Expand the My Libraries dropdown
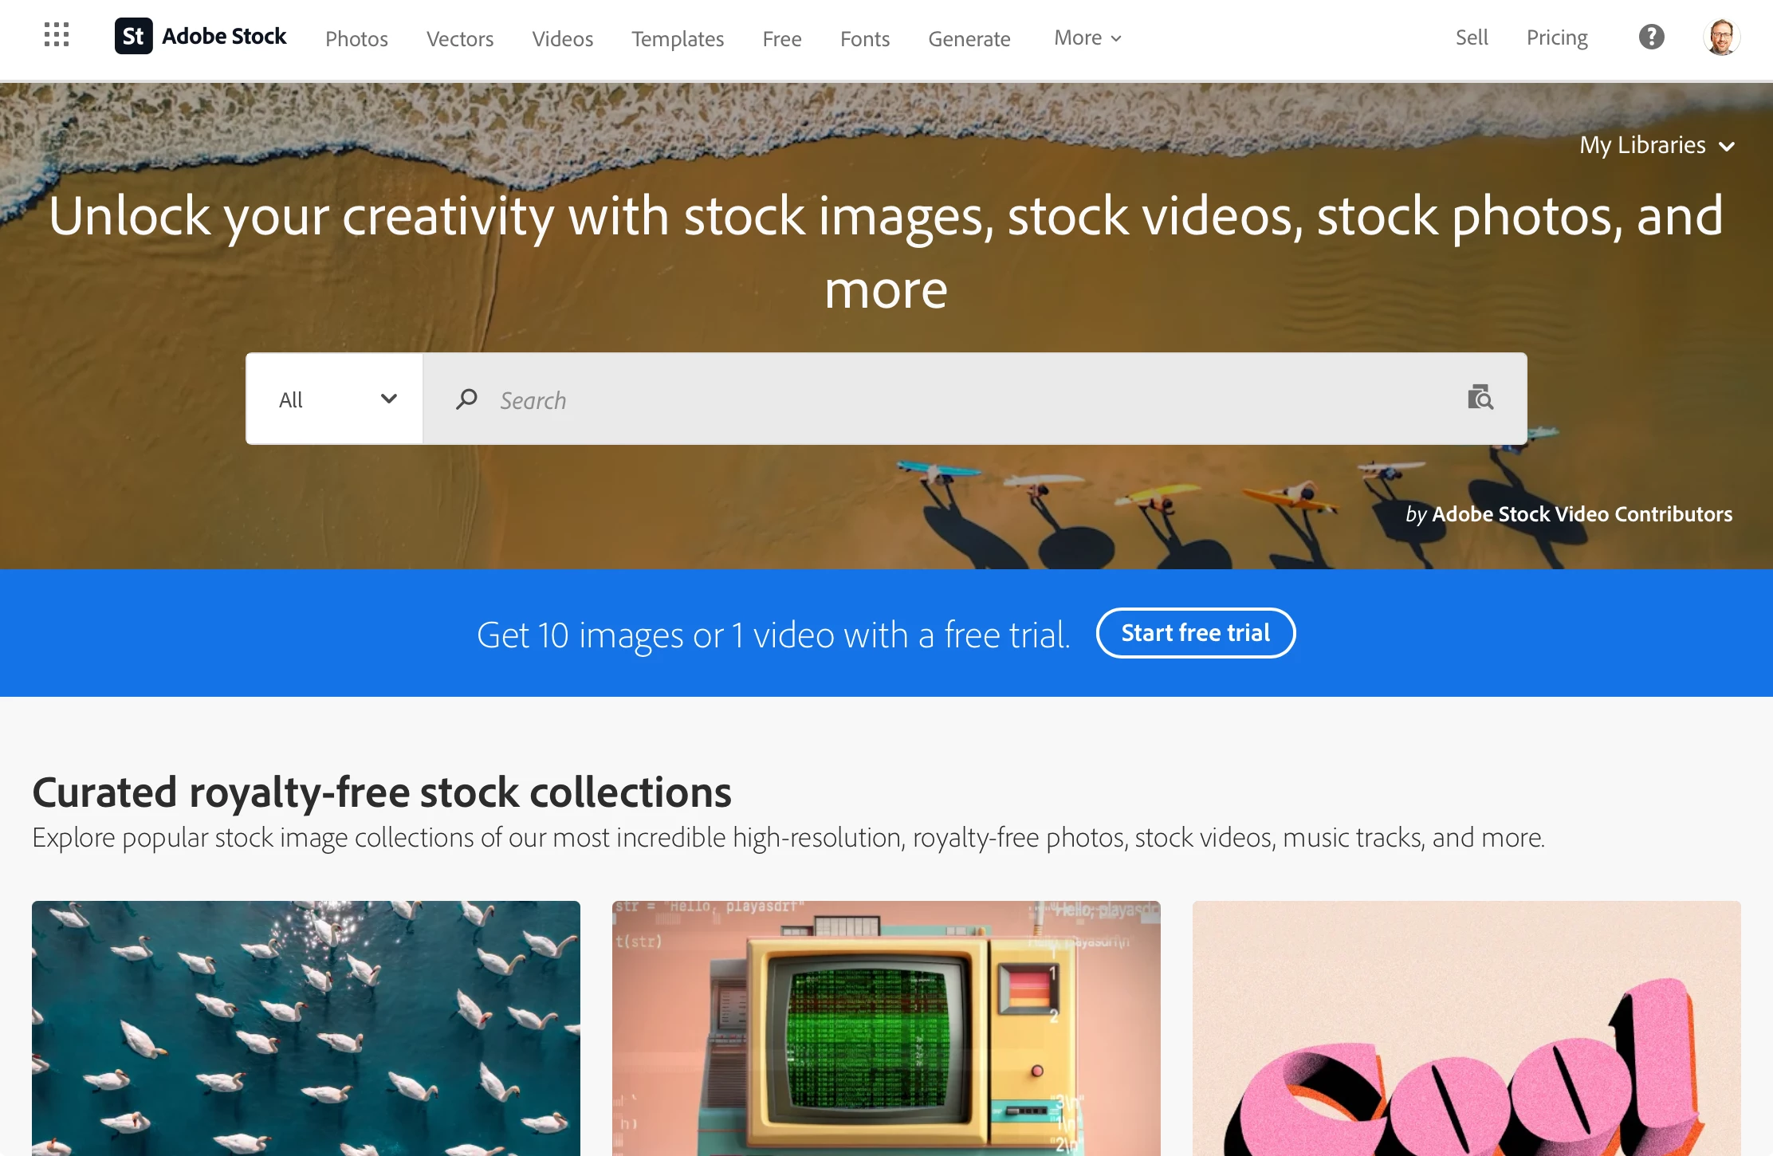This screenshot has height=1156, width=1773. (x=1657, y=145)
